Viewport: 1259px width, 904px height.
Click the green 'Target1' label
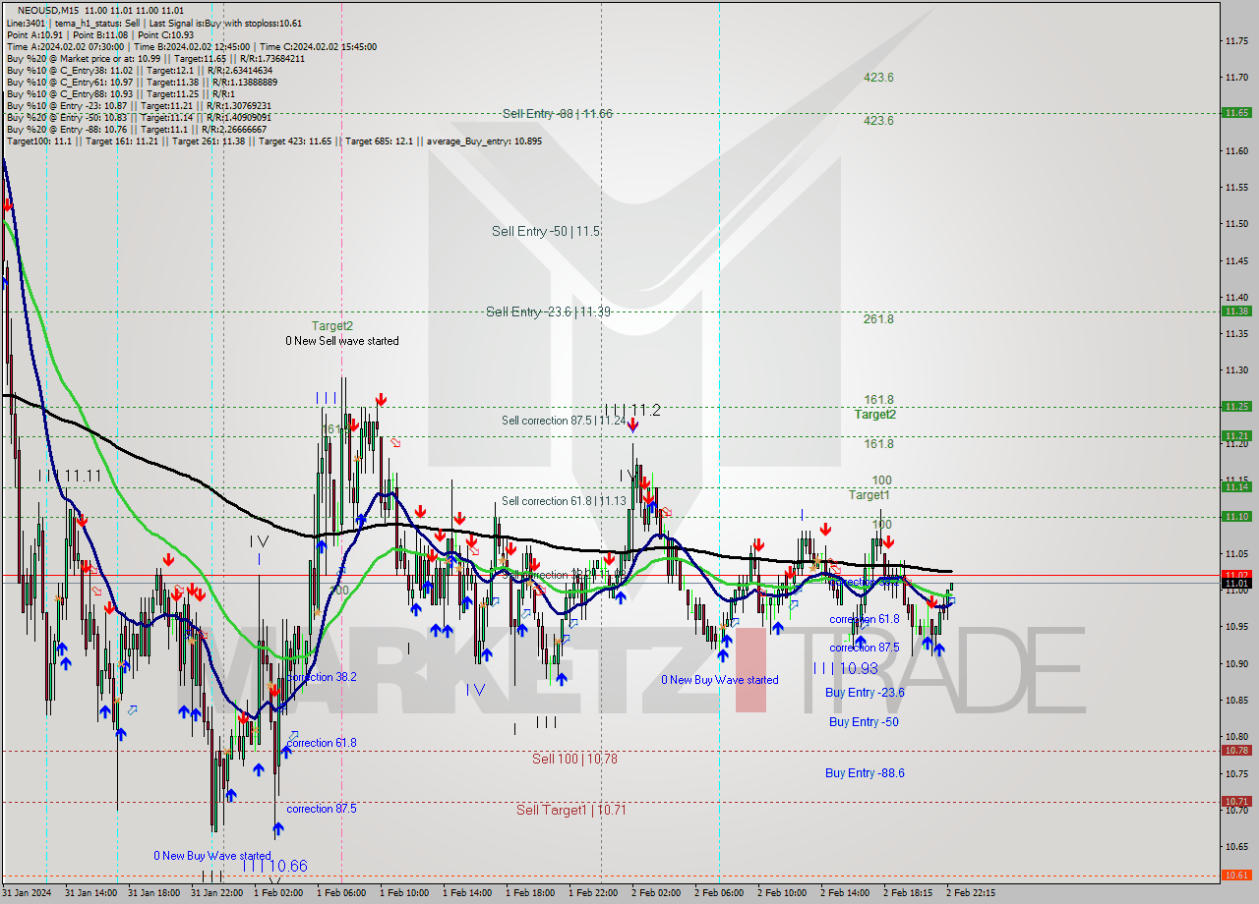click(869, 495)
